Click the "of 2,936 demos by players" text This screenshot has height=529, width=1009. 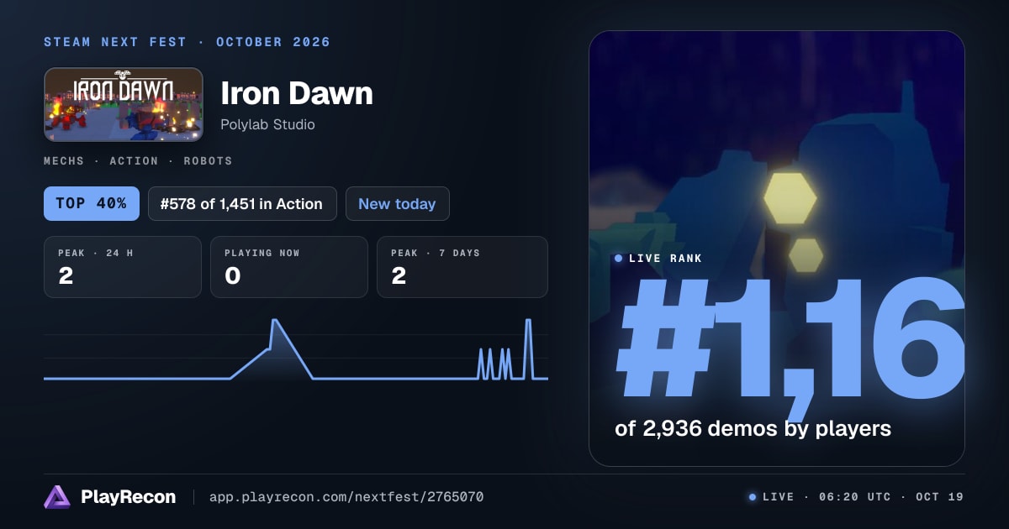[753, 428]
